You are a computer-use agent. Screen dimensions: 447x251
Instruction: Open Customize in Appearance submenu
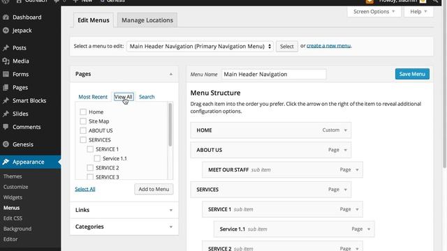pyautogui.click(x=15, y=187)
